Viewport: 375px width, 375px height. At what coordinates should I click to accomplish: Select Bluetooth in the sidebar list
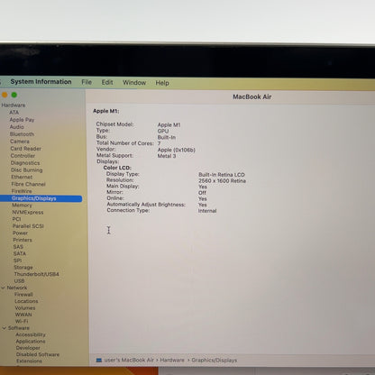(22, 134)
